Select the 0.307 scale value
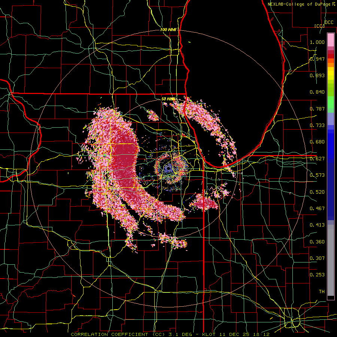337x337 pixels. click(x=317, y=258)
